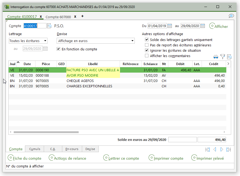Viewport: 240px width, 176px height.
Task: Click the Du date field 01/04/2019
Action: [x=157, y=26]
